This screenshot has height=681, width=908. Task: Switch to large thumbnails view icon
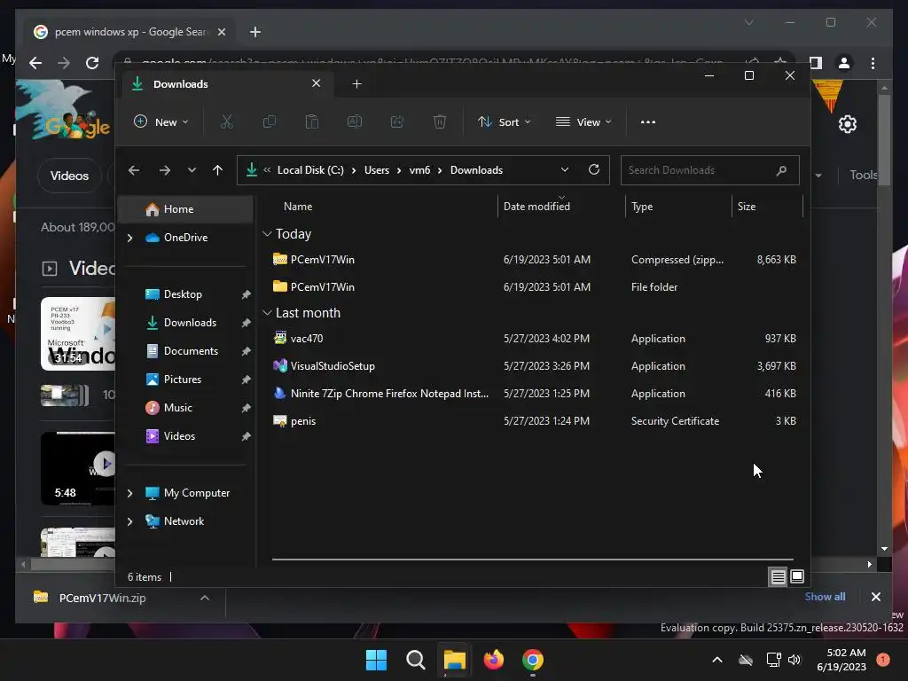point(797,576)
